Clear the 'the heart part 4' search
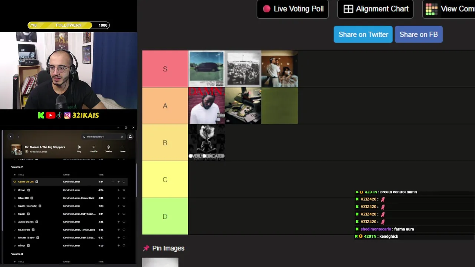The height and width of the screenshot is (267, 475). click(x=122, y=137)
